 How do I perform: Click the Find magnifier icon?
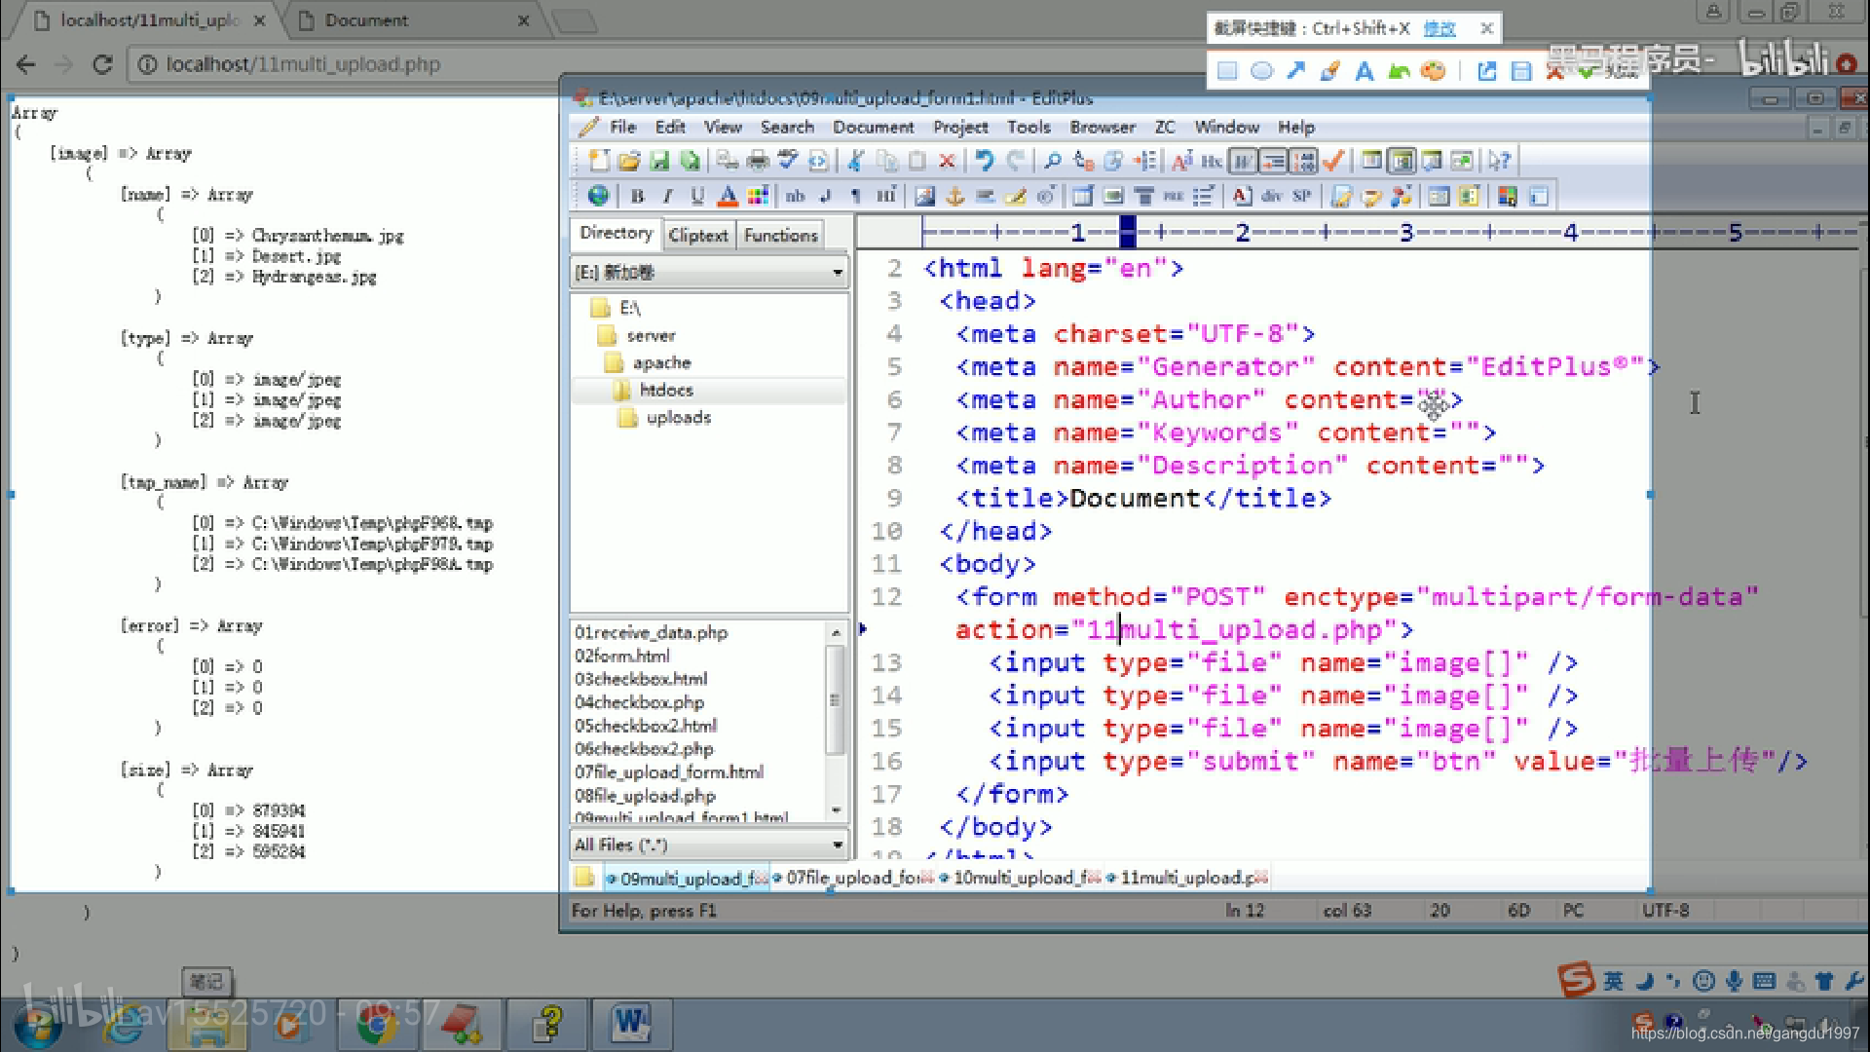[1053, 161]
